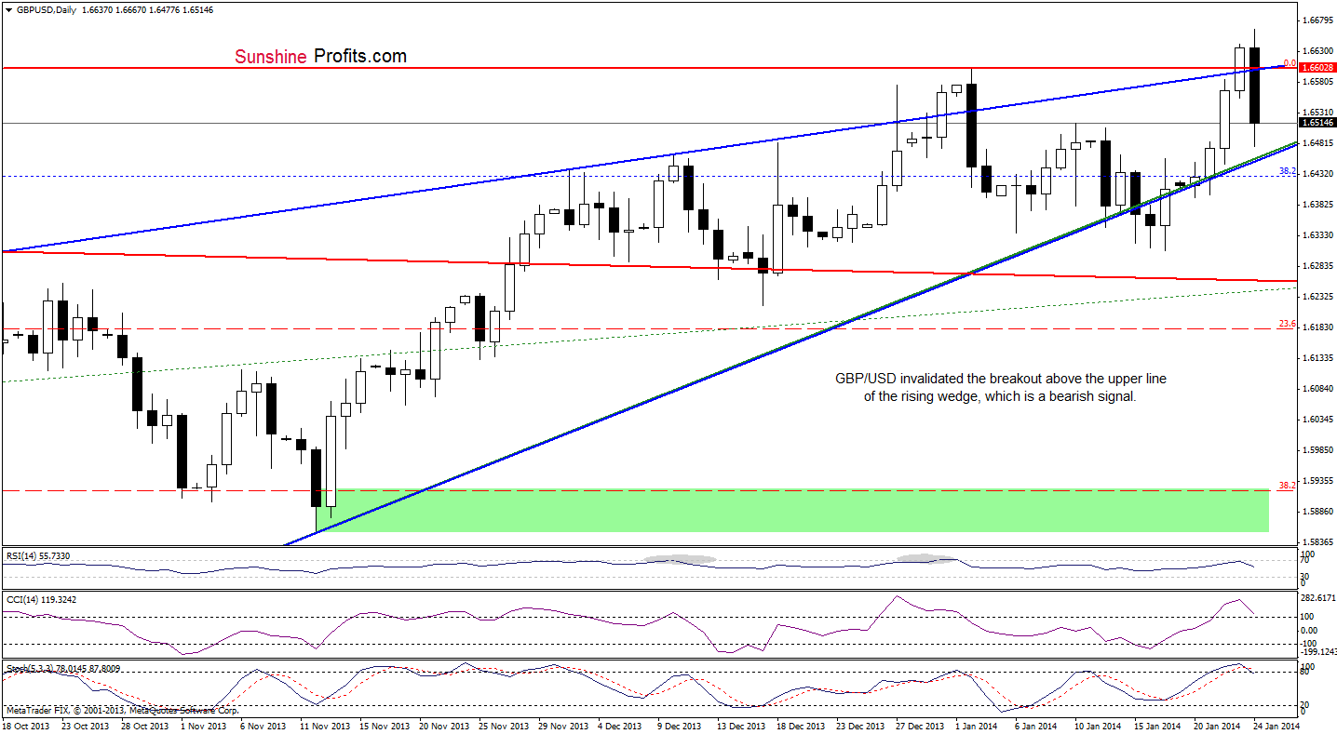1337x734 pixels.
Task: Click the 15 Jan 2014 date label
Action: 1157,725
